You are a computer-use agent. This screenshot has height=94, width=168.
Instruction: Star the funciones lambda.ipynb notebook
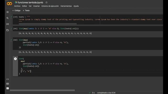[46, 2]
